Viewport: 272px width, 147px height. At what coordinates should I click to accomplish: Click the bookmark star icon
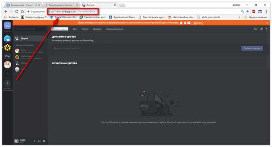[248, 12]
